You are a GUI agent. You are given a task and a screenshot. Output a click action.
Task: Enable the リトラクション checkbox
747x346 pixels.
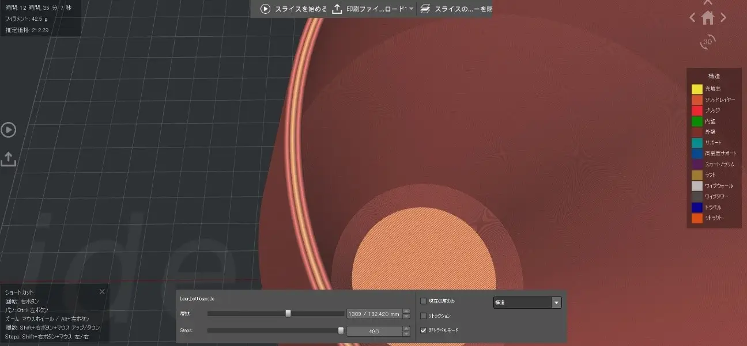pyautogui.click(x=424, y=315)
